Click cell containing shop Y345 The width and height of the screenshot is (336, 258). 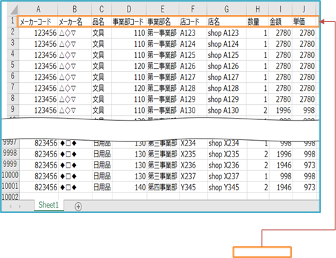click(x=227, y=188)
